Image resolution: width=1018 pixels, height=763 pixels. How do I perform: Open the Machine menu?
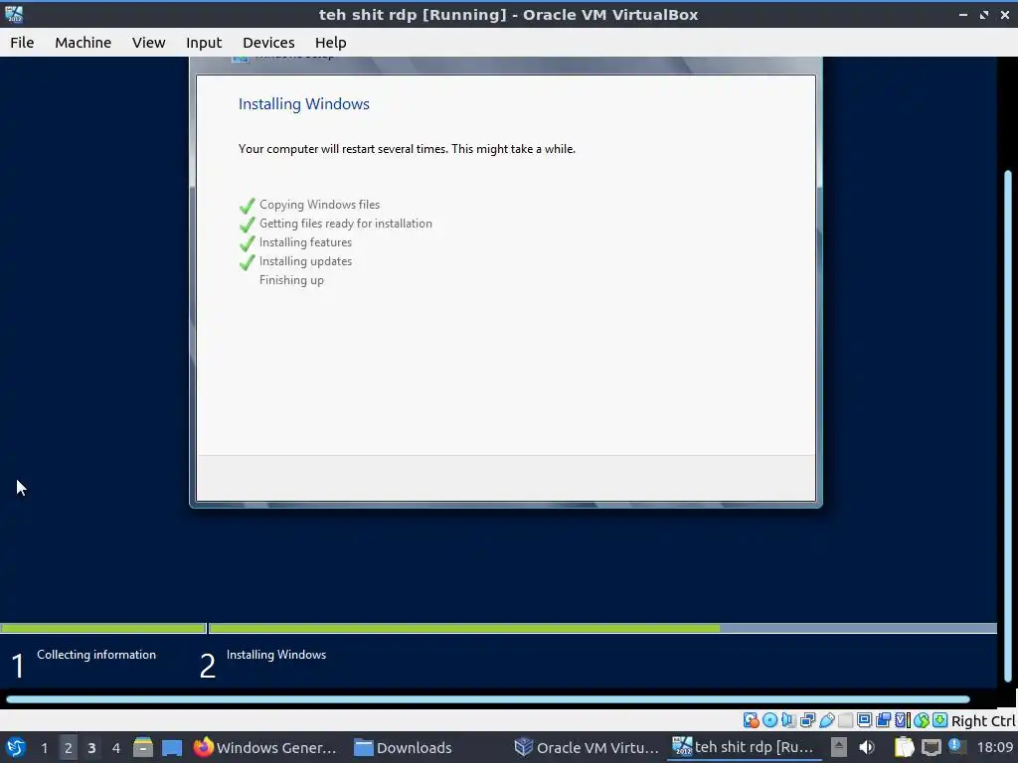pos(84,42)
